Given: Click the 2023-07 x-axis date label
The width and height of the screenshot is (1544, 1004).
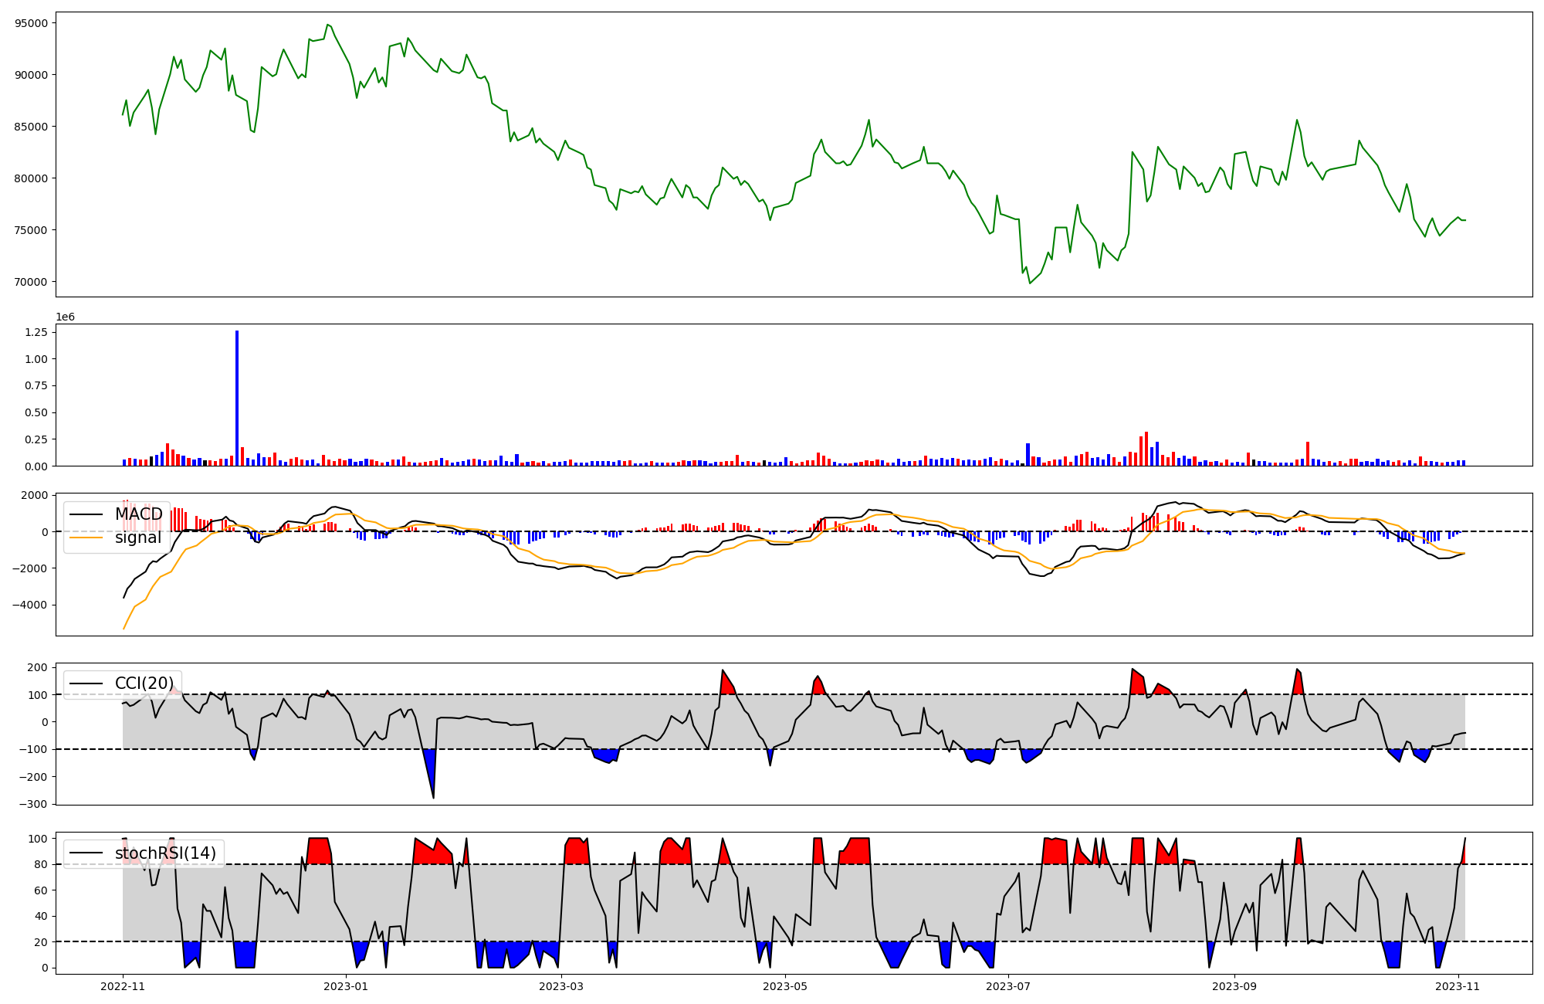Looking at the screenshot, I should pyautogui.click(x=1009, y=986).
